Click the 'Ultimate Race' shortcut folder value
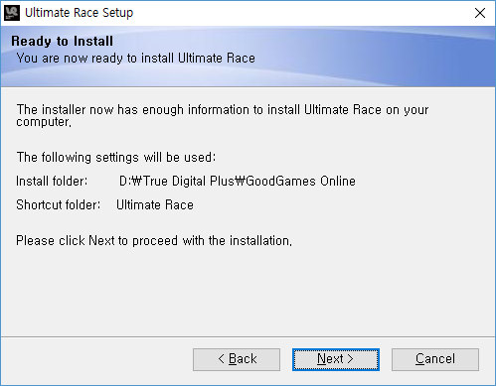 155,205
